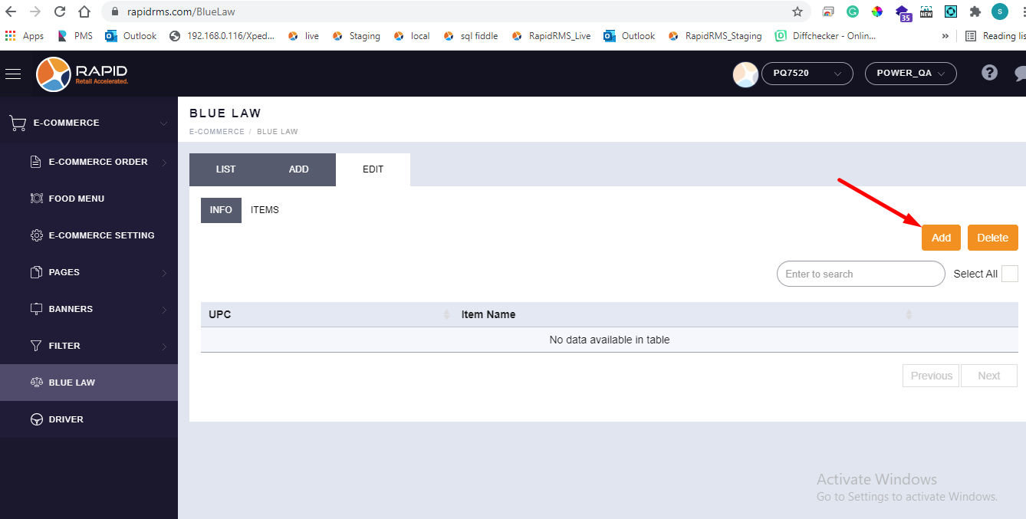Viewport: 1026px width, 519px height.
Task: Toggle the Select All checkbox
Action: 1009,274
